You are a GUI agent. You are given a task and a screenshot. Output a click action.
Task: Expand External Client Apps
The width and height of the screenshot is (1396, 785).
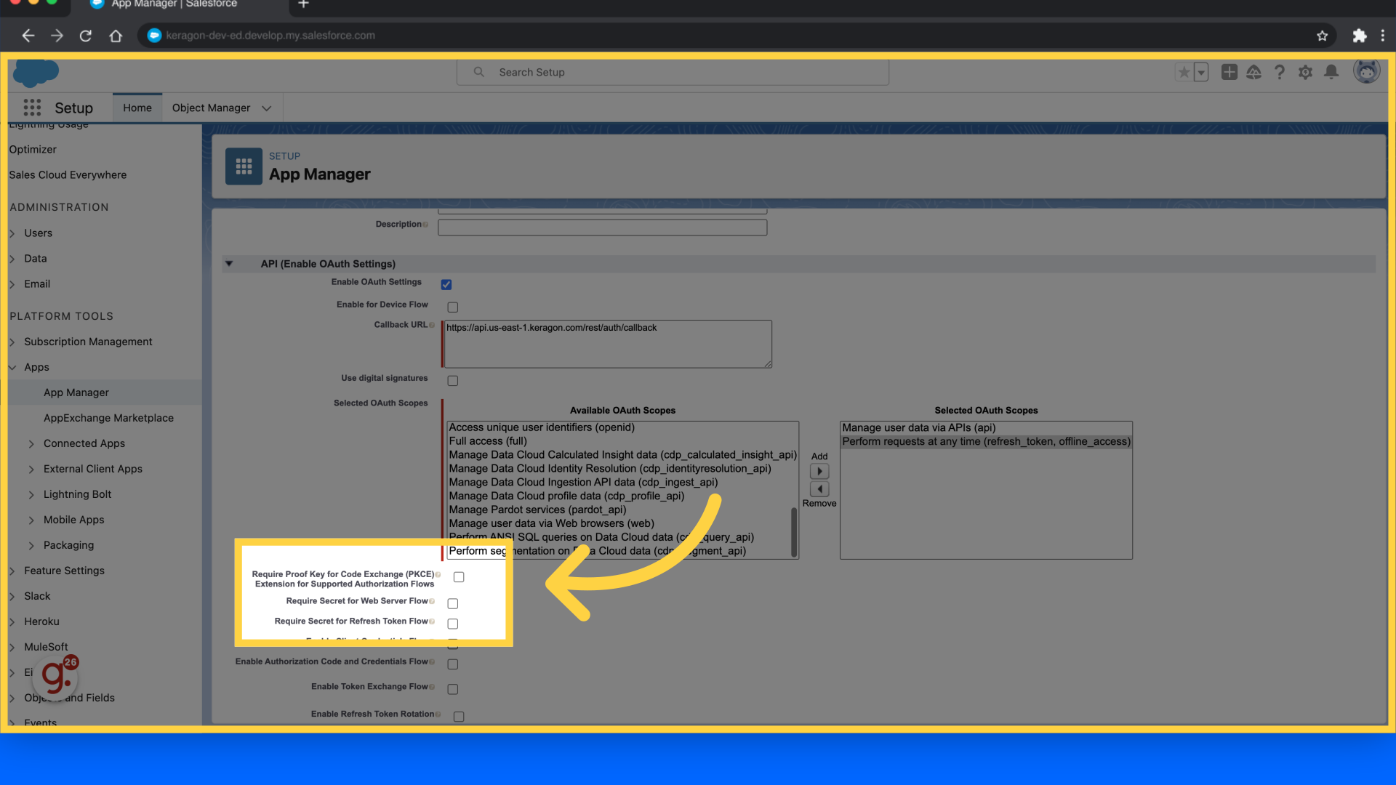(x=31, y=469)
